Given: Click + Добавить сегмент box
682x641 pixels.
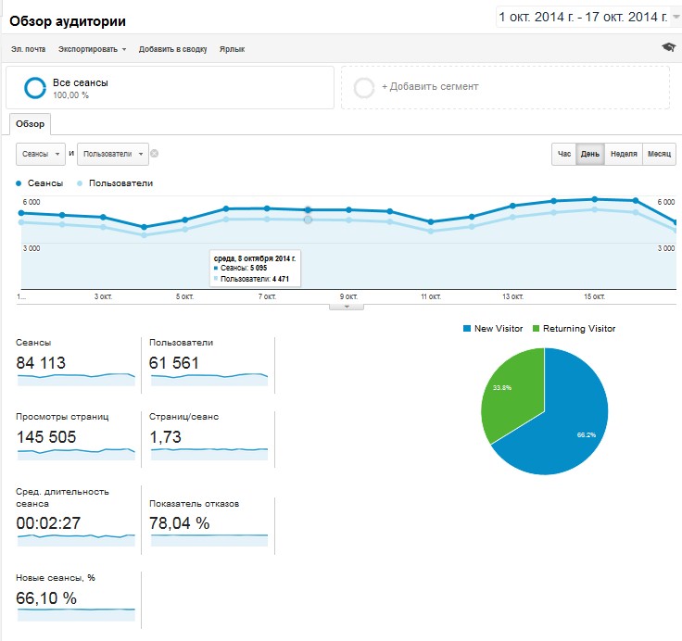Looking at the screenshot, I should pyautogui.click(x=505, y=87).
